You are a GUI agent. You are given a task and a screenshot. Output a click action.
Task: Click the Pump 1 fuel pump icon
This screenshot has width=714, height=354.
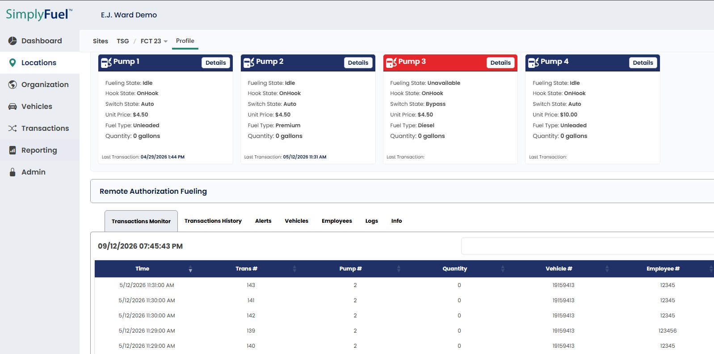coord(106,62)
